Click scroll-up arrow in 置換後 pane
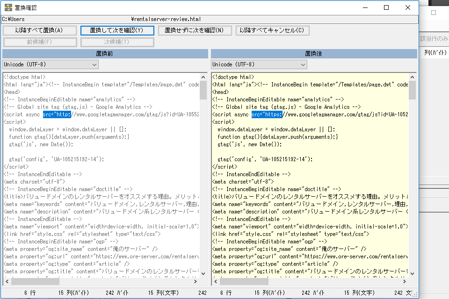Image resolution: width=449 pixels, height=299 pixels. coord(413,77)
